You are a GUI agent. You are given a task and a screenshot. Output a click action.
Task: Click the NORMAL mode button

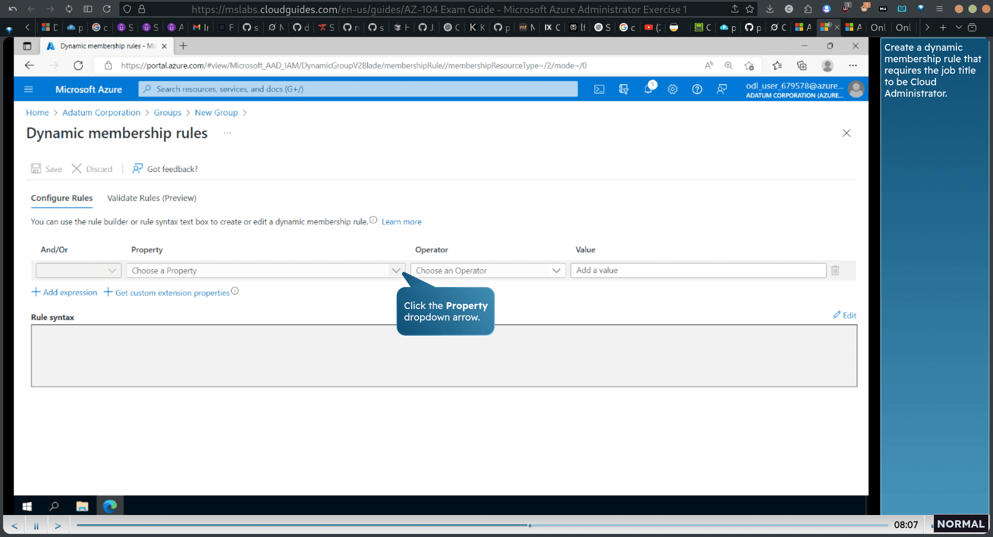pyautogui.click(x=961, y=524)
